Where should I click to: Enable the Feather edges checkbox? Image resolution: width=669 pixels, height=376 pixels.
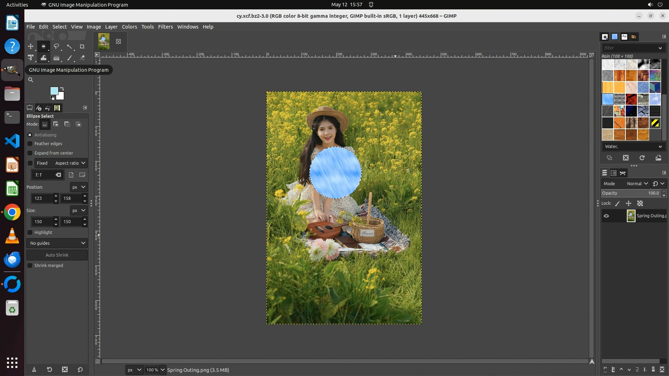30,144
